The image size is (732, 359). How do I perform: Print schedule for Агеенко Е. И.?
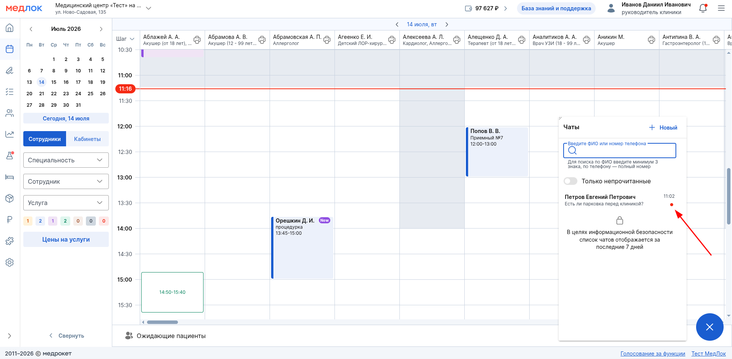392,40
